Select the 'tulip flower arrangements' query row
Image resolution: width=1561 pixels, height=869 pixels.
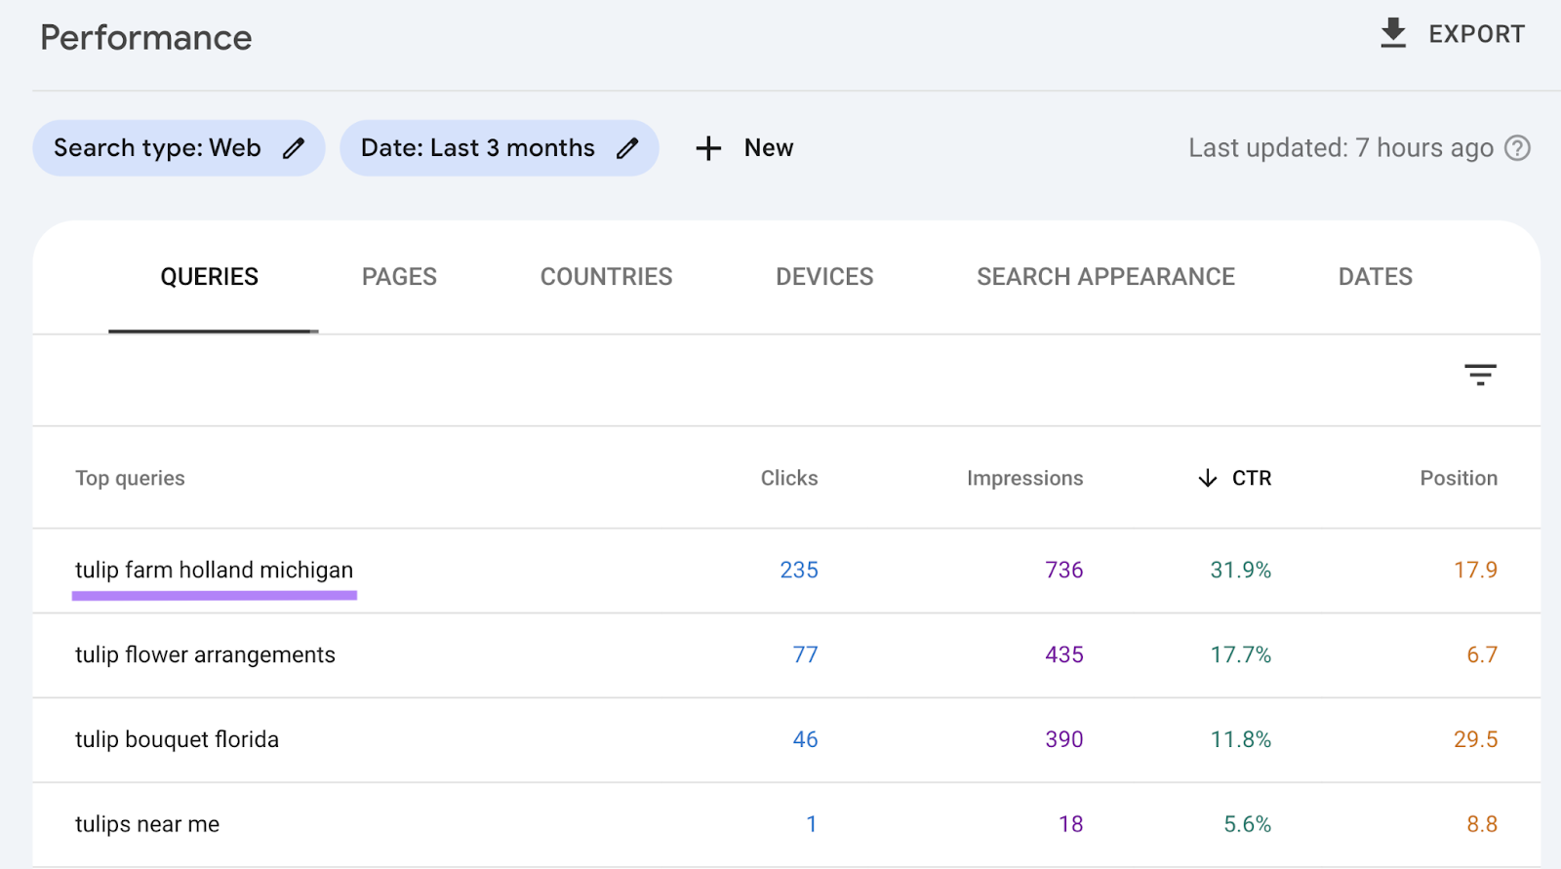205,655
